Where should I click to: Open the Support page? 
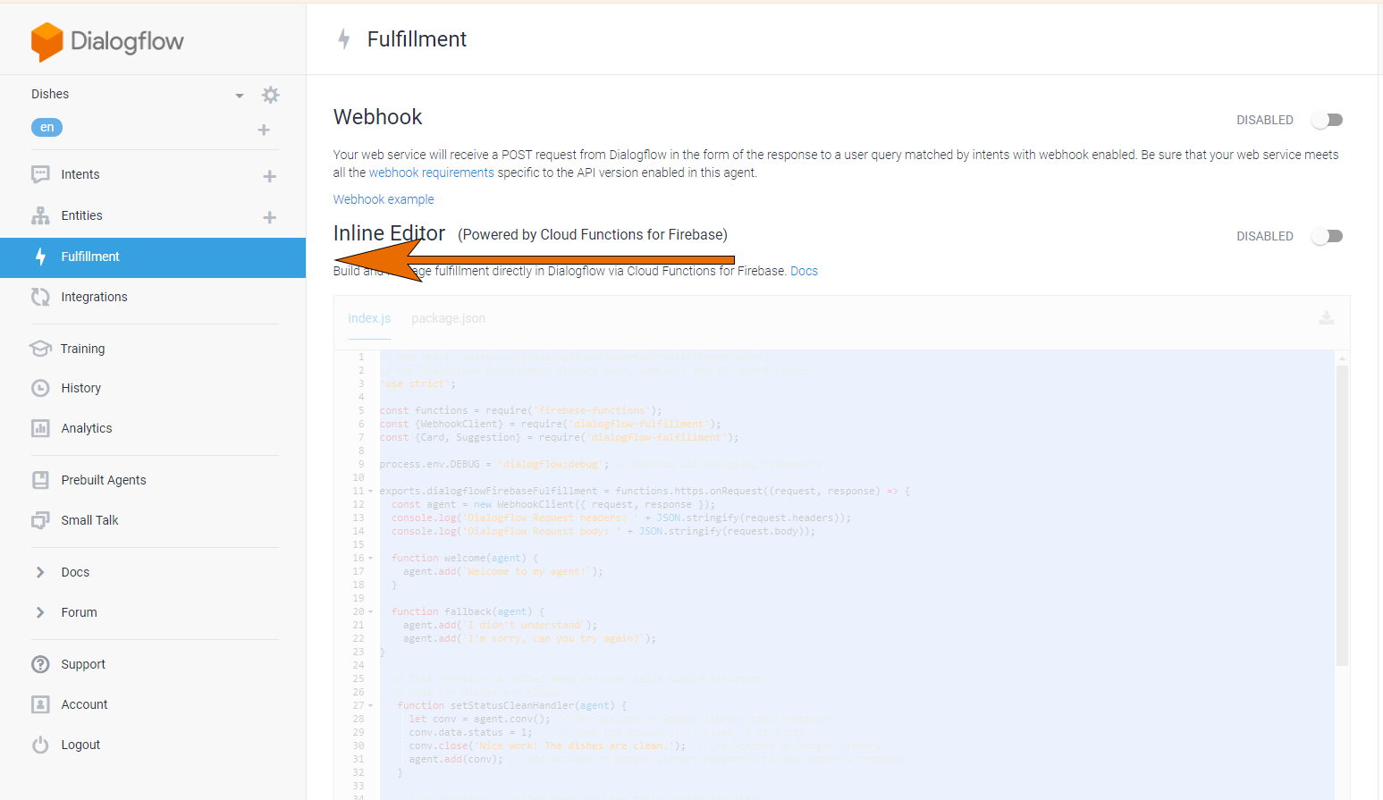[x=83, y=664]
